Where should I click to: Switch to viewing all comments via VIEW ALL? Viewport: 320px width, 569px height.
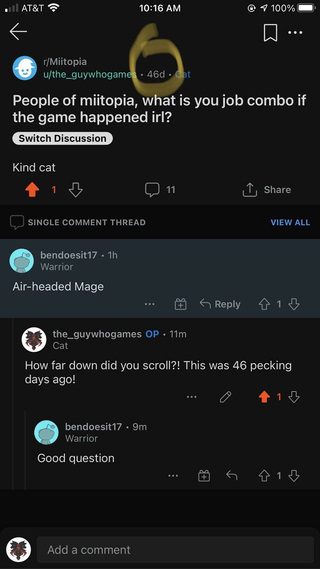(290, 222)
